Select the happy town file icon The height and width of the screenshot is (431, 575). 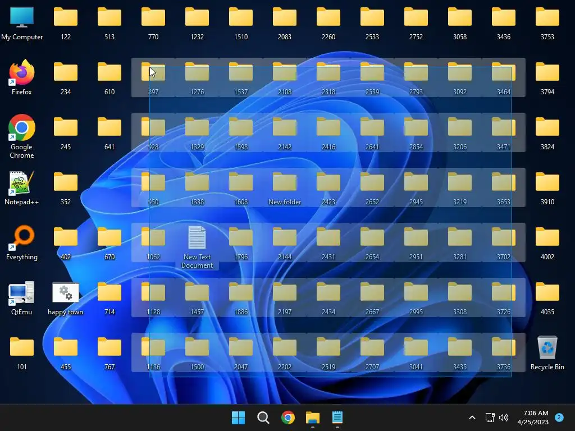[66, 297]
